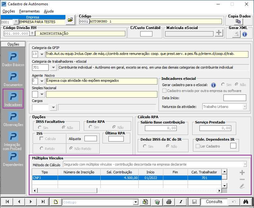The image size is (254, 208).
Task: Click the printer icon in bottom toolbar
Action: point(169,202)
